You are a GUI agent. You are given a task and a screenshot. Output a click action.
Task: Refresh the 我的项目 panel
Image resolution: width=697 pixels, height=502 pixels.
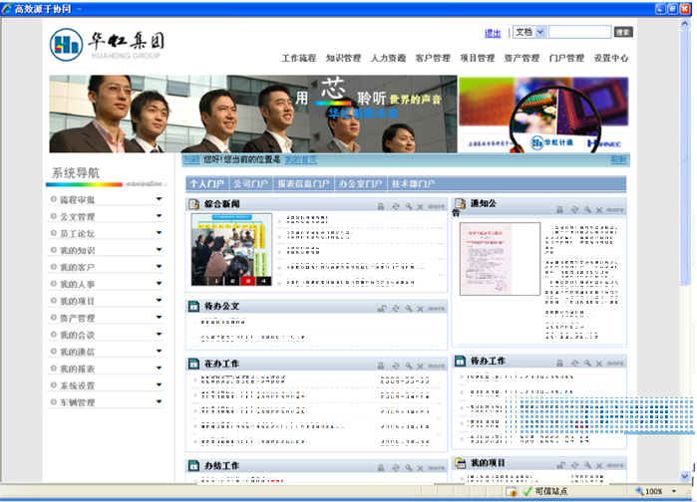[x=574, y=465]
